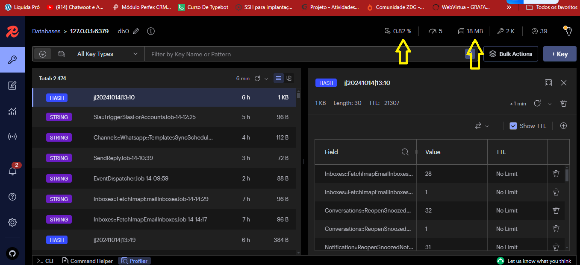Open Chatwoot YouTube bookmark
580x265 pixels.
75,7
